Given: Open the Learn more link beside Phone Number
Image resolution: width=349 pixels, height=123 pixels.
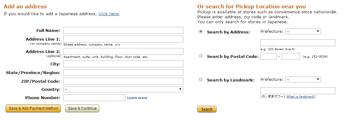Looking at the screenshot, I should pyautogui.click(x=137, y=98).
